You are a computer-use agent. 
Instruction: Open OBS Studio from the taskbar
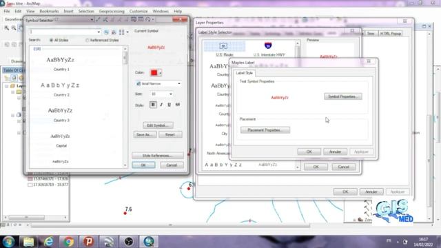tap(129, 242)
